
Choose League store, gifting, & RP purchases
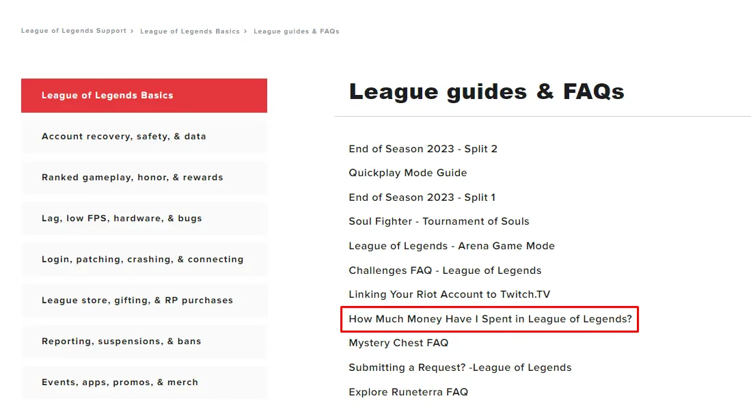tap(144, 301)
